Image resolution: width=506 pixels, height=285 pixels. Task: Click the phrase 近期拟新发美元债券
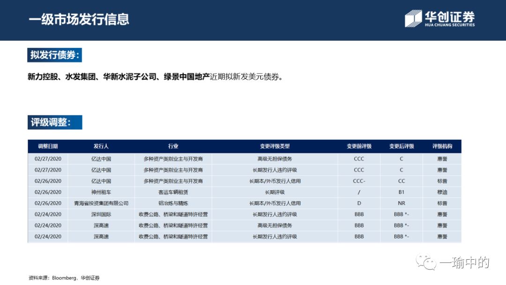(x=244, y=77)
